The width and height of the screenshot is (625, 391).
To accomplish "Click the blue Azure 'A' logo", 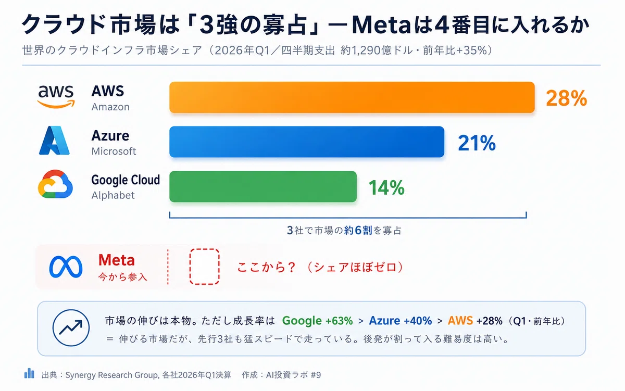I will pos(54,141).
